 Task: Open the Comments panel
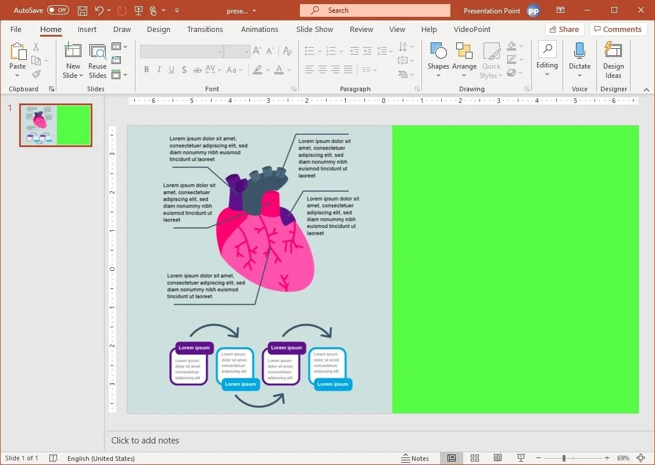(618, 28)
